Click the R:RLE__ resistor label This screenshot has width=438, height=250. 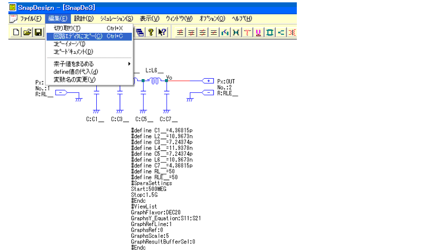tap(228, 94)
